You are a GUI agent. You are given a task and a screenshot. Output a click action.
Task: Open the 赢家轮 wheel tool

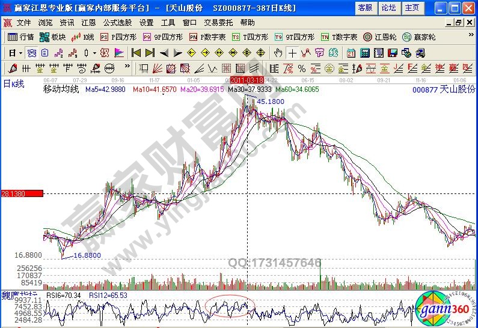click(x=419, y=37)
